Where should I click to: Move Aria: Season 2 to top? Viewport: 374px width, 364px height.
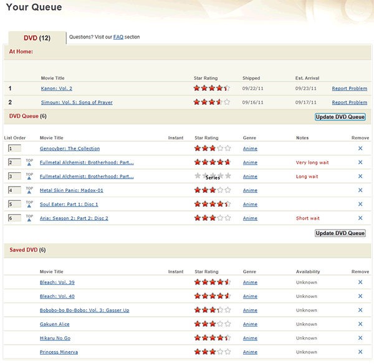click(29, 218)
